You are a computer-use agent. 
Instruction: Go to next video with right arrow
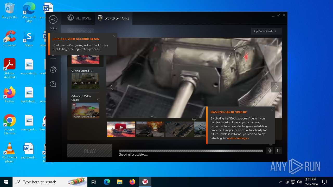tap(276, 87)
